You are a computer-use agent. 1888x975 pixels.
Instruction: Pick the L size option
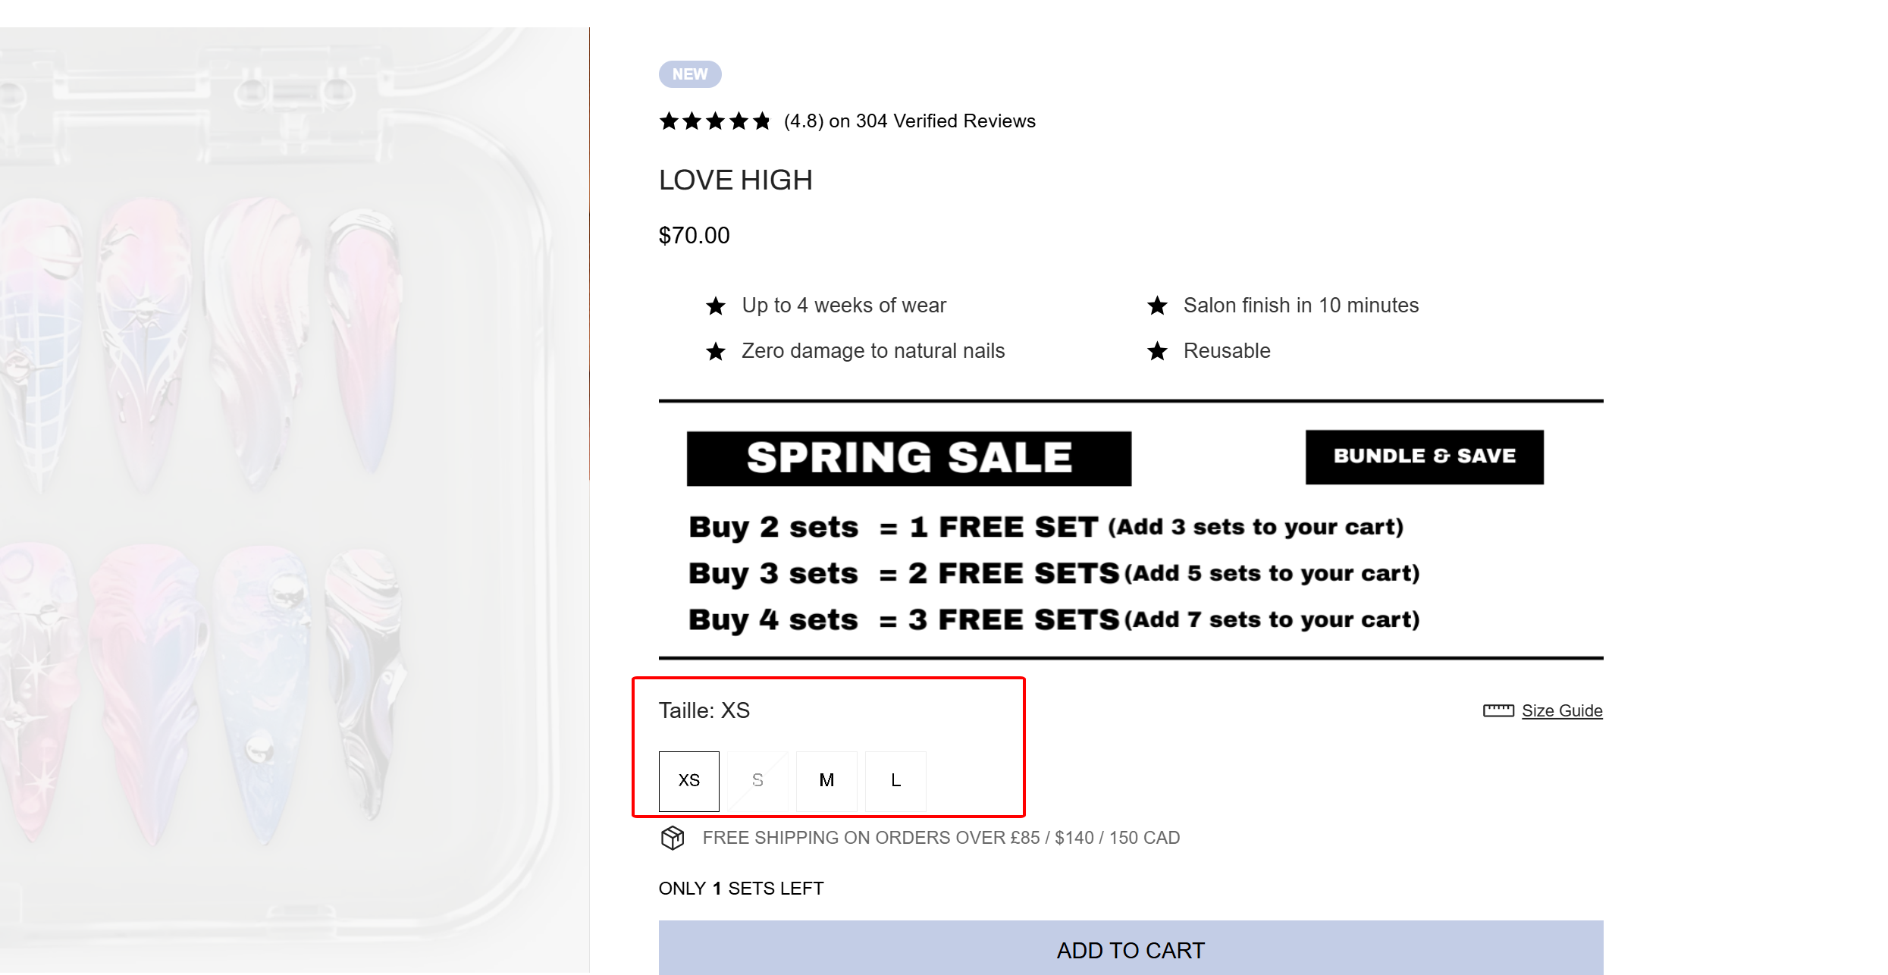895,781
